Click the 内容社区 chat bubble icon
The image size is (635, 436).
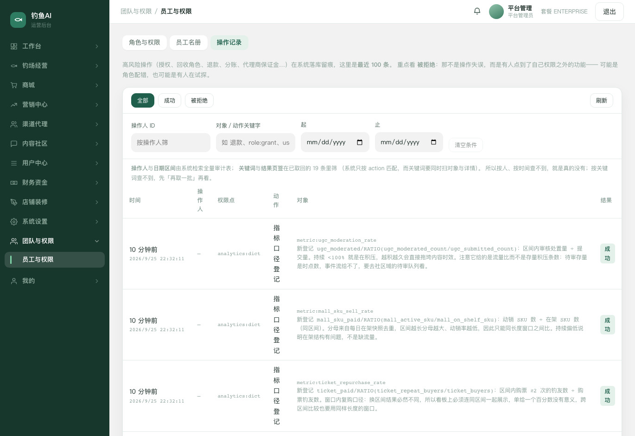tap(14, 144)
